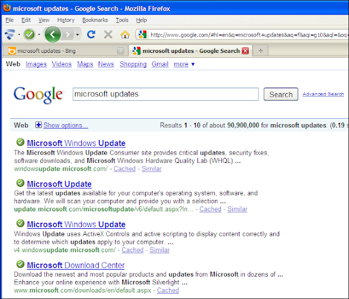Click the Google logo
349x299 pixels.
point(39,95)
